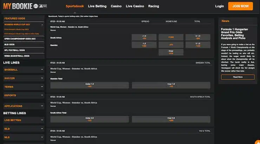The height and width of the screenshot is (144, 260).
Task: Expand the Soccer live lines chevron
Action: 42,78
